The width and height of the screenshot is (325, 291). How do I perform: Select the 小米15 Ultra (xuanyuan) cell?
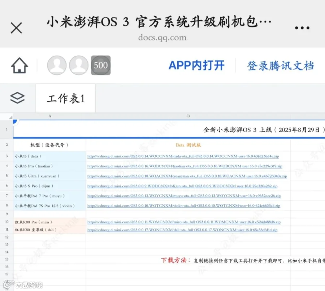49,176
